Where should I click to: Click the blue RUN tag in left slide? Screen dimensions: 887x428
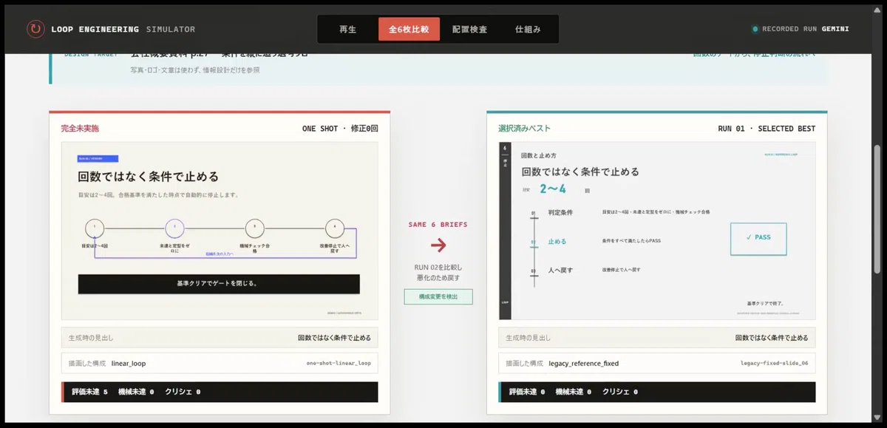coord(98,159)
